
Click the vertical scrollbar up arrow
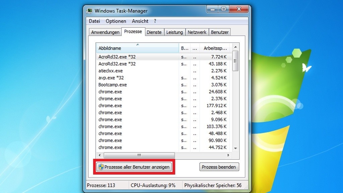(x=235, y=47)
